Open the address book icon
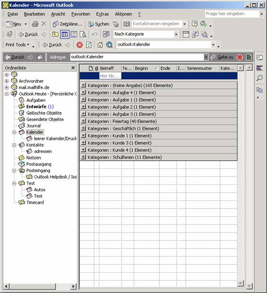This screenshot has height=293, width=267. click(126, 24)
